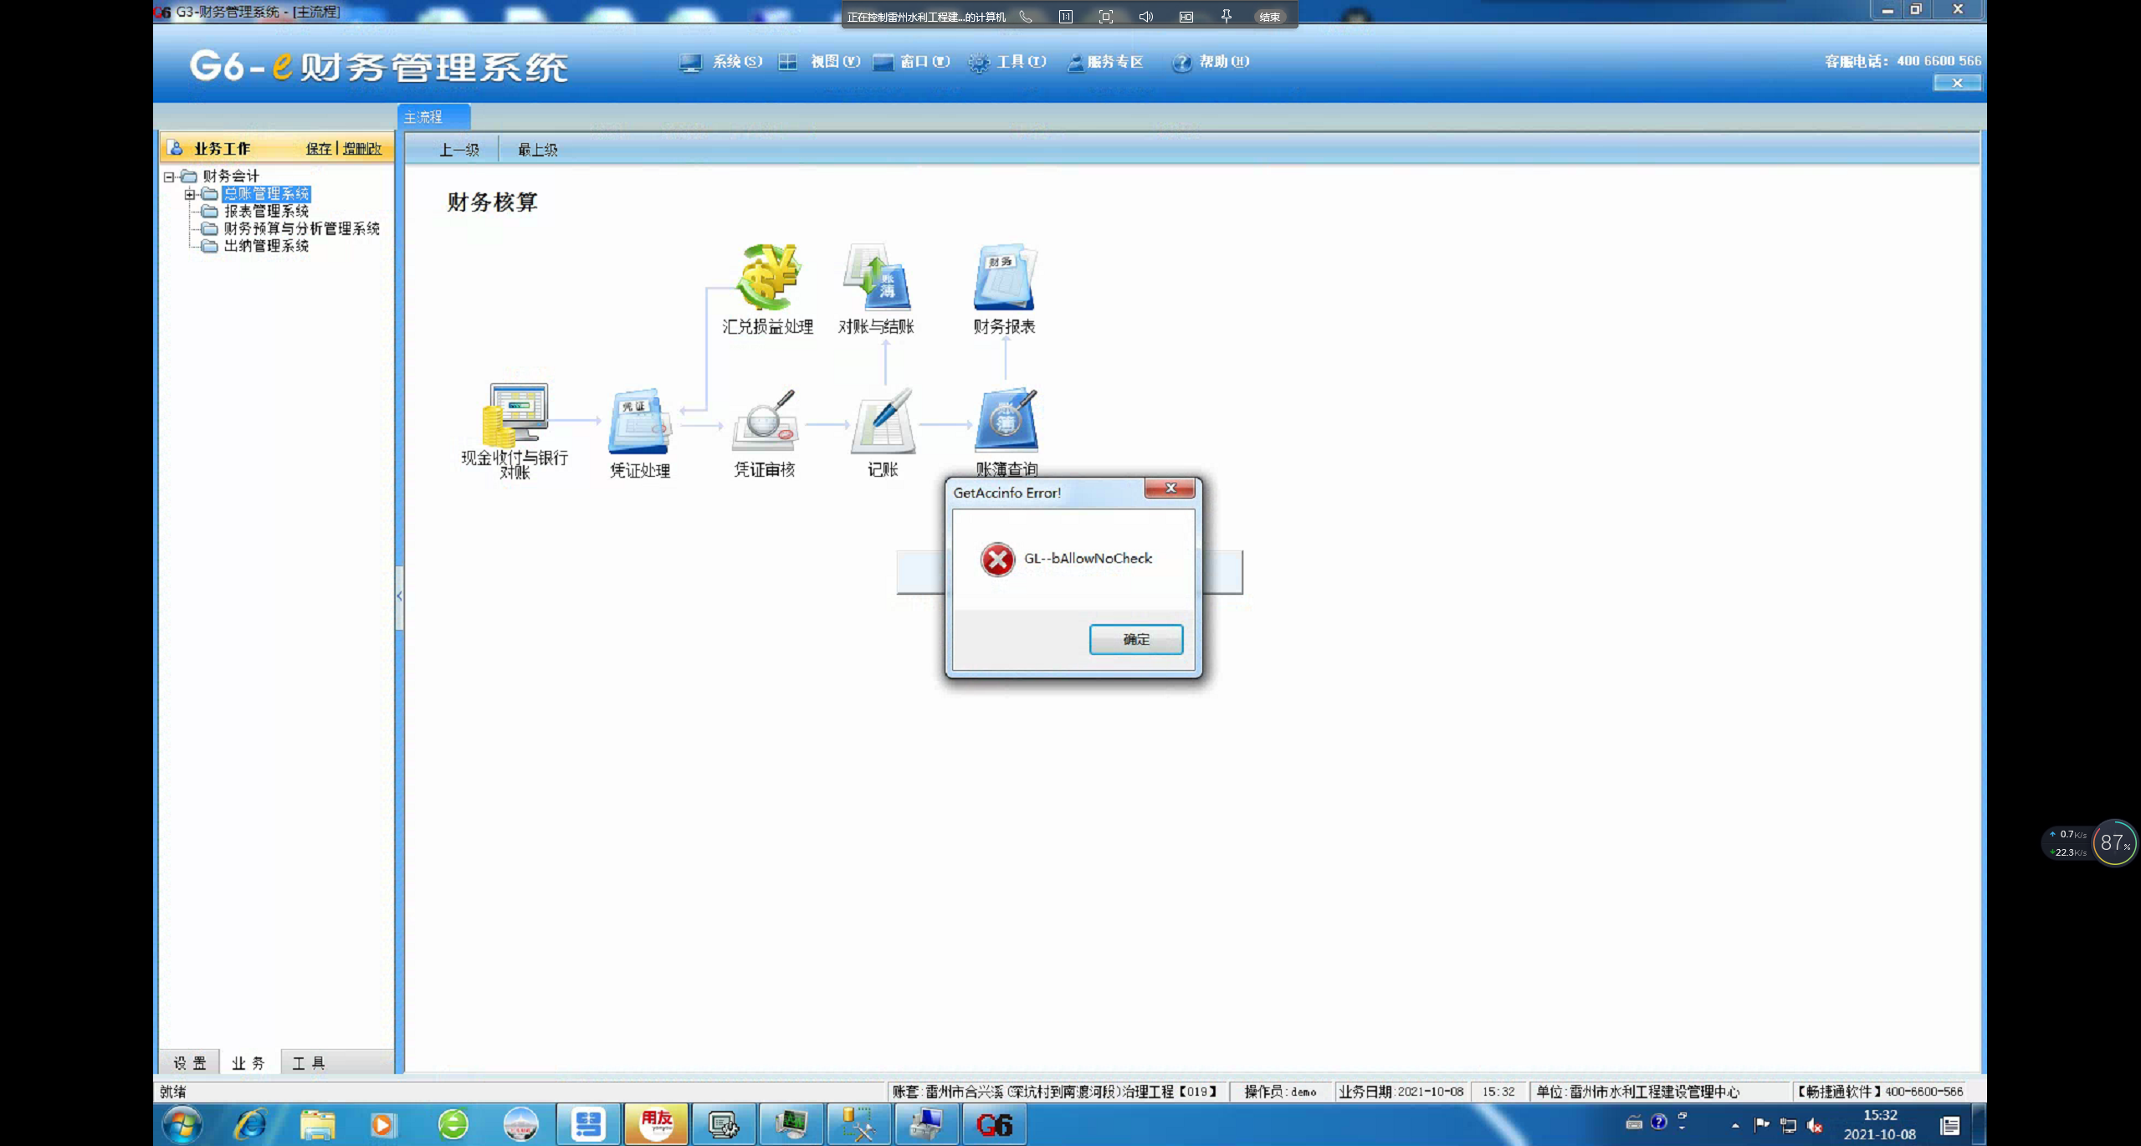The width and height of the screenshot is (2141, 1146).
Task: Toggle the HD quality icon in remote bar
Action: [1186, 17]
